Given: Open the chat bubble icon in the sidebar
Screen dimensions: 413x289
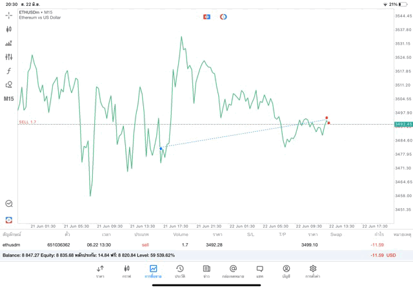Looking at the screenshot, I should (9, 204).
